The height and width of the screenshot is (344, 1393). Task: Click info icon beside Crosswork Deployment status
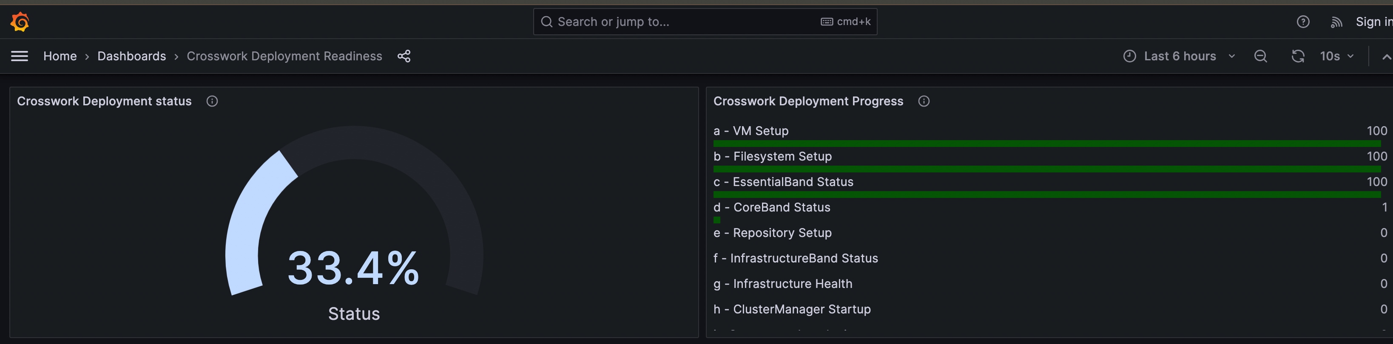(212, 101)
